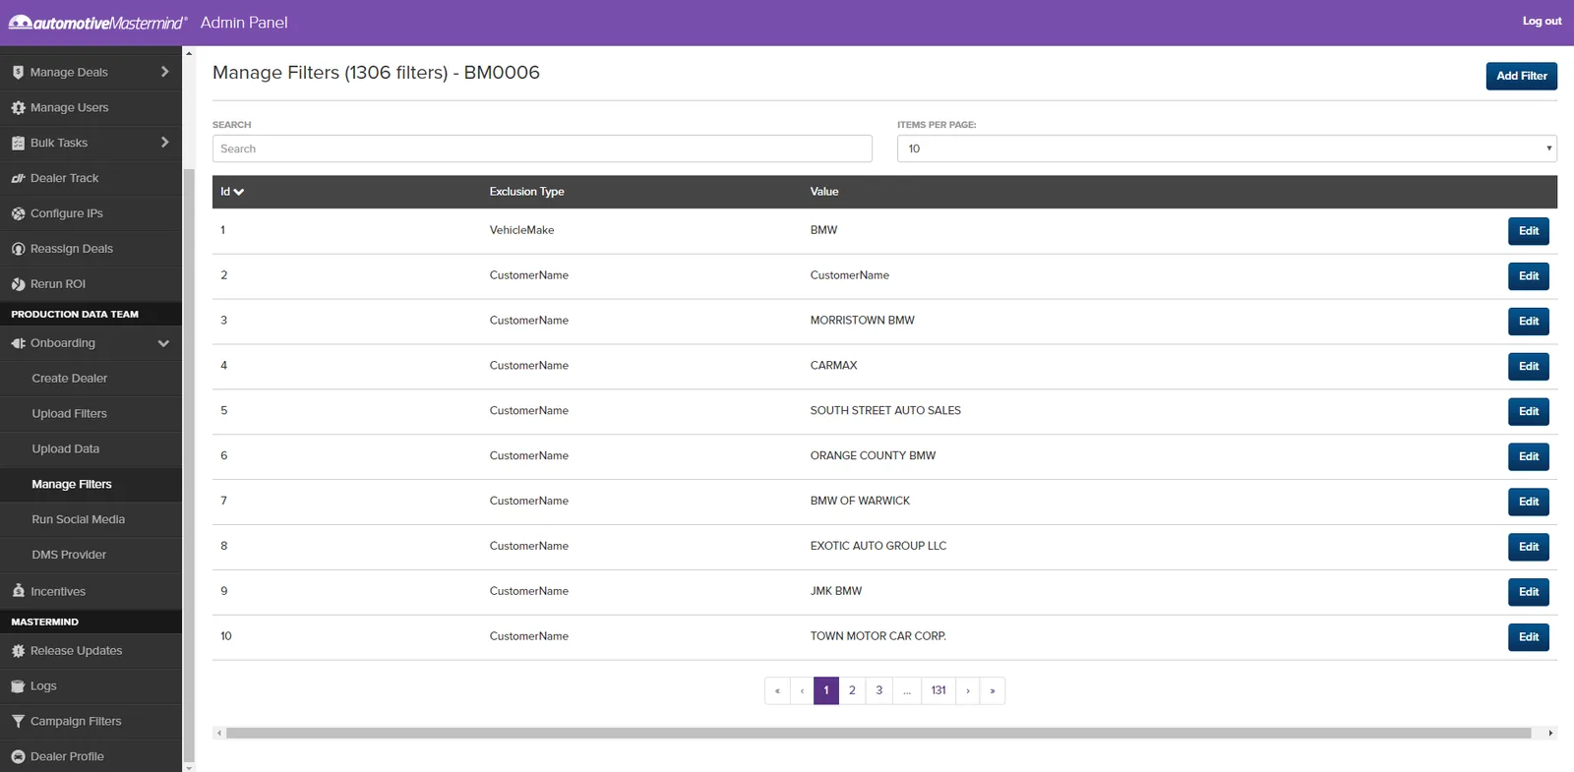Image resolution: width=1574 pixels, height=772 pixels.
Task: Click the Logs folder icon
Action: click(x=18, y=686)
